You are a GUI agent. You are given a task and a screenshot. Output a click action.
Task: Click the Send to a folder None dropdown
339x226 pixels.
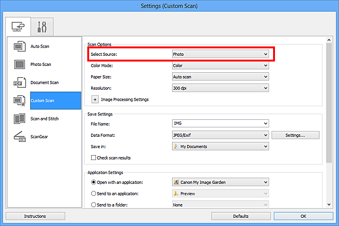click(x=220, y=205)
